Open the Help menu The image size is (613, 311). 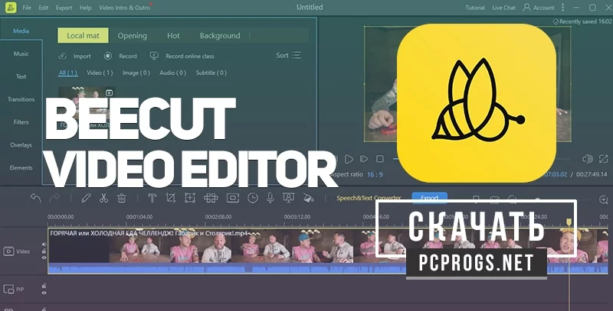(85, 8)
